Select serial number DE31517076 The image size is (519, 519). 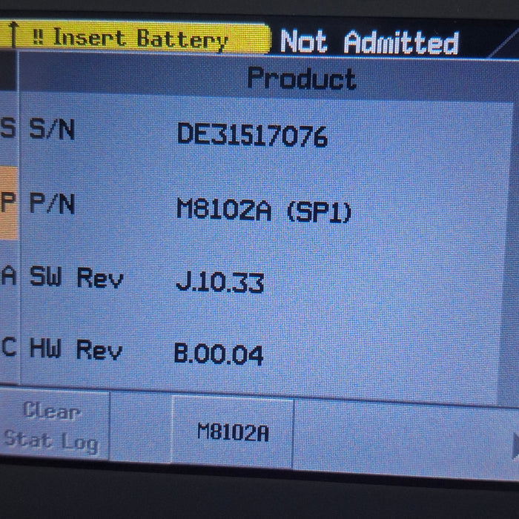tap(252, 135)
